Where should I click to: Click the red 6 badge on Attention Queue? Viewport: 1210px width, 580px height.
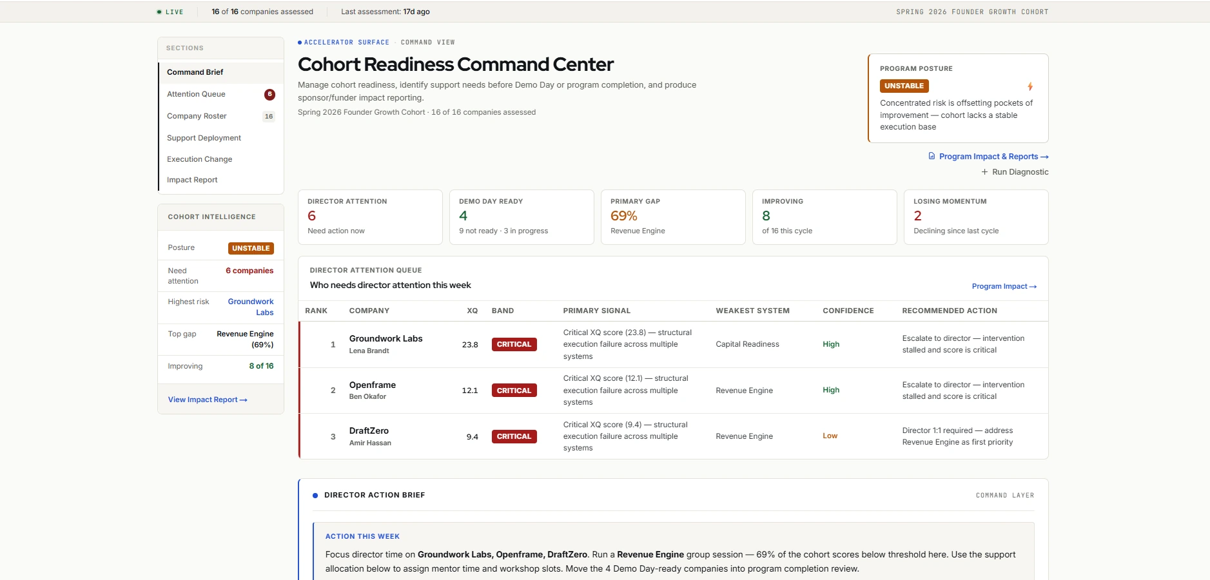pyautogui.click(x=269, y=94)
